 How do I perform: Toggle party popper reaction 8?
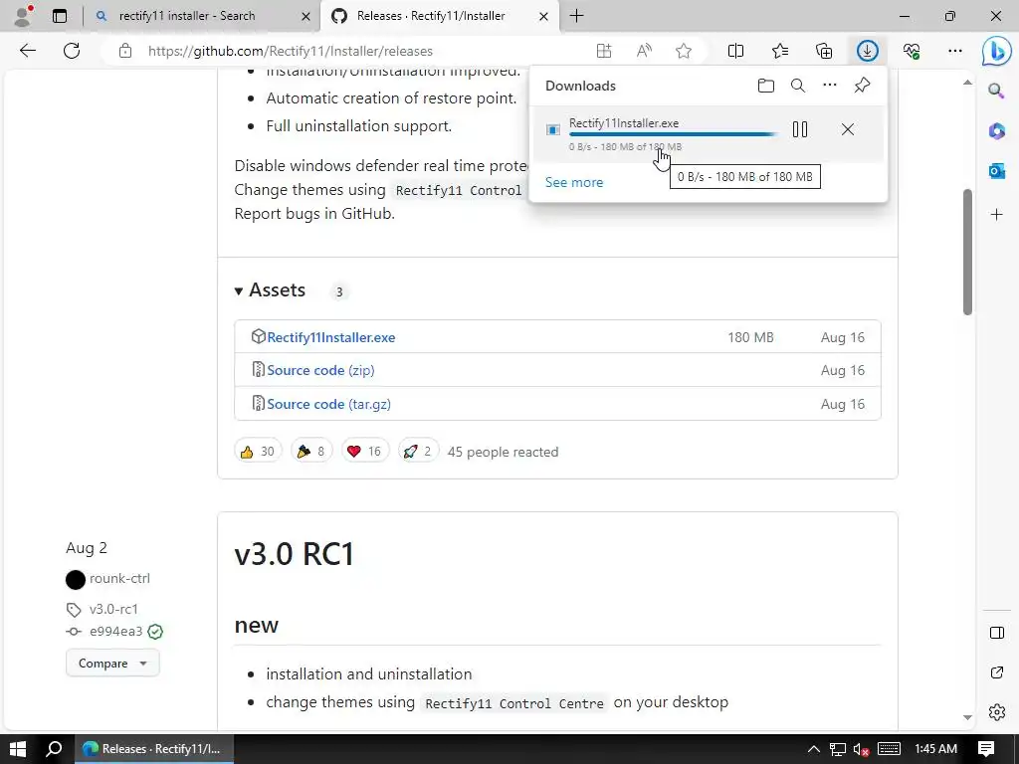(310, 451)
